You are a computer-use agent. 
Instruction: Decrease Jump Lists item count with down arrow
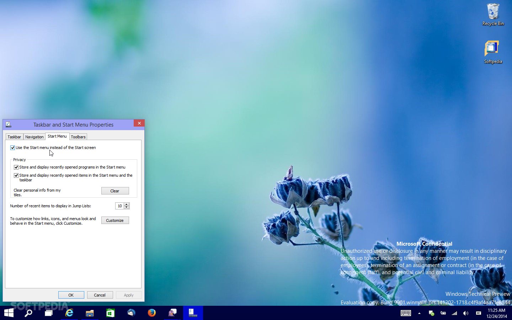pos(127,207)
